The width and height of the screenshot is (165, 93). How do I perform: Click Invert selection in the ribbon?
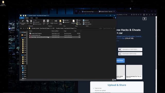pyautogui.click(x=87, y=24)
